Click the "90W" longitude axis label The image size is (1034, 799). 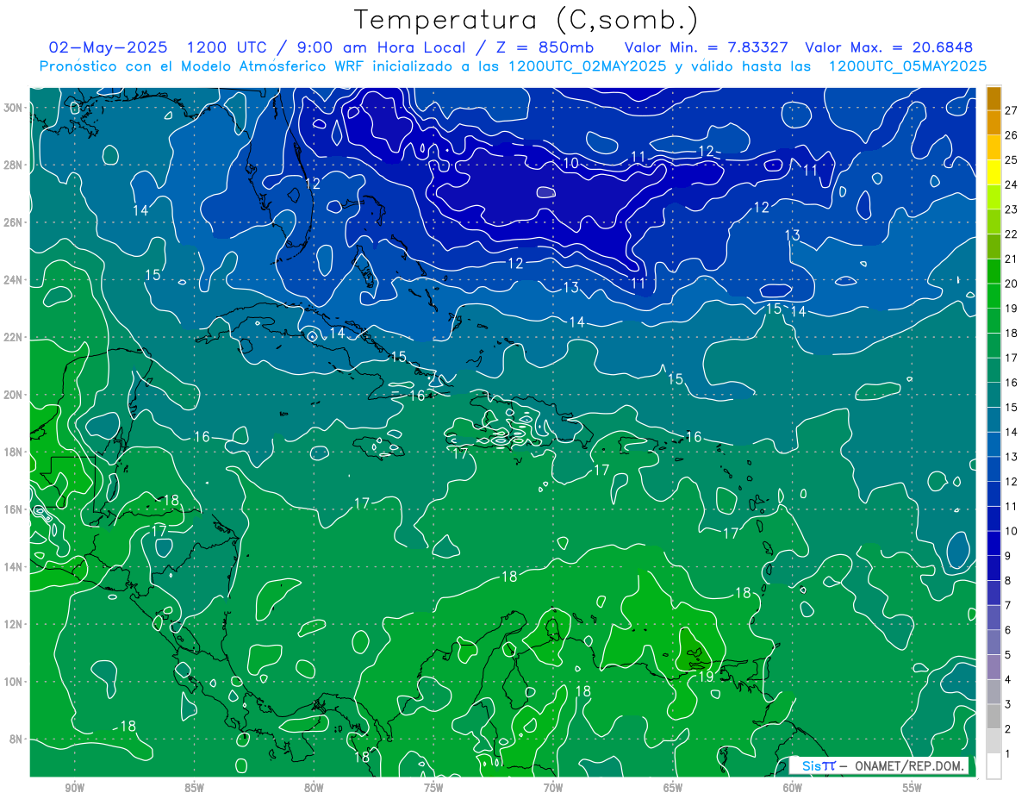tap(75, 788)
